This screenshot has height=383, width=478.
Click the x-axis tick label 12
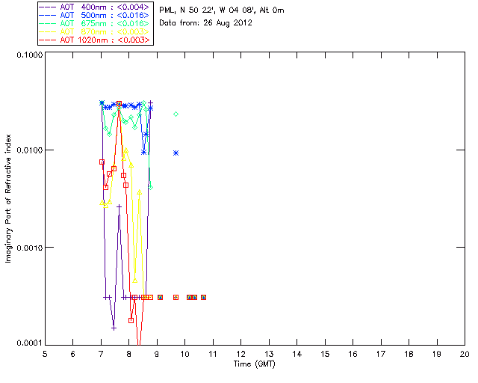point(240,354)
